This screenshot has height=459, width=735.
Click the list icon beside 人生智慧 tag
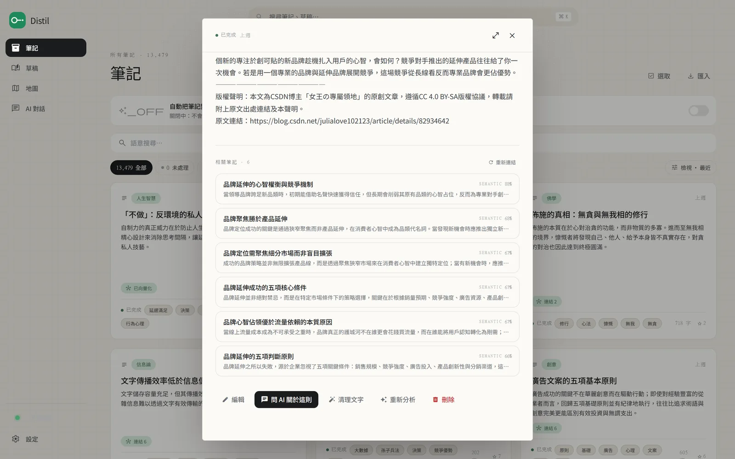click(x=124, y=198)
